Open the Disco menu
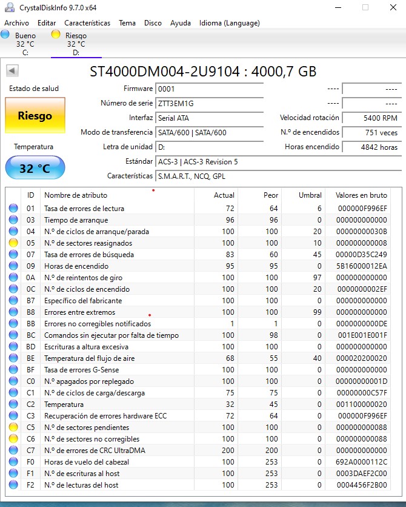406x507 pixels. click(153, 23)
